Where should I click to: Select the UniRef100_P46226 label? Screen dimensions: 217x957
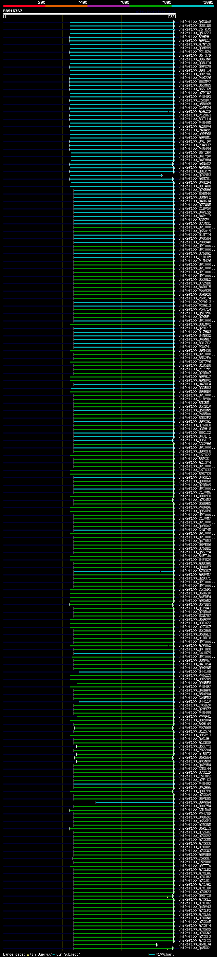pyautogui.click(x=195, y=78)
